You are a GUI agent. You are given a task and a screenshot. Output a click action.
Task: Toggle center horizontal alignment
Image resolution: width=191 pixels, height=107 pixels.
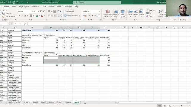click(52, 16)
